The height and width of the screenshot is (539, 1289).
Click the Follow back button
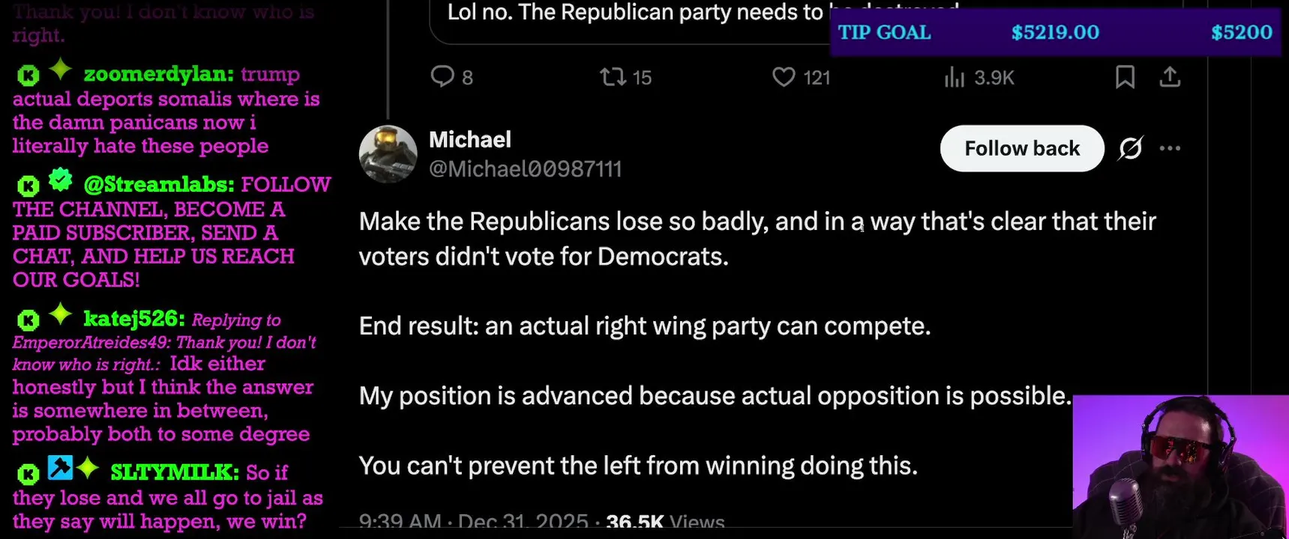(x=1021, y=148)
